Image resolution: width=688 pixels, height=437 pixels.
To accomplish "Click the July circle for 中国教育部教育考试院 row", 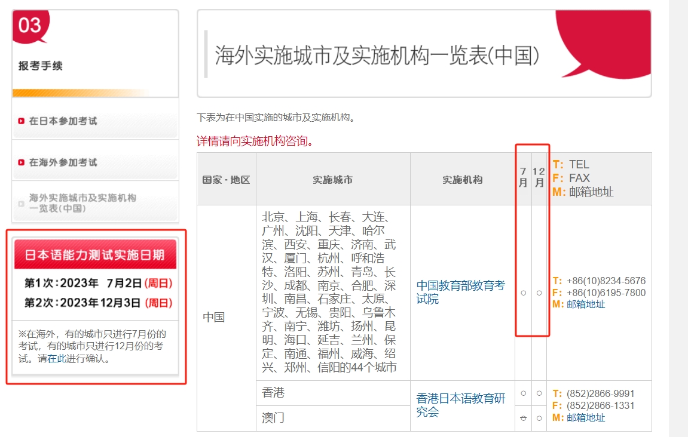I will [523, 293].
